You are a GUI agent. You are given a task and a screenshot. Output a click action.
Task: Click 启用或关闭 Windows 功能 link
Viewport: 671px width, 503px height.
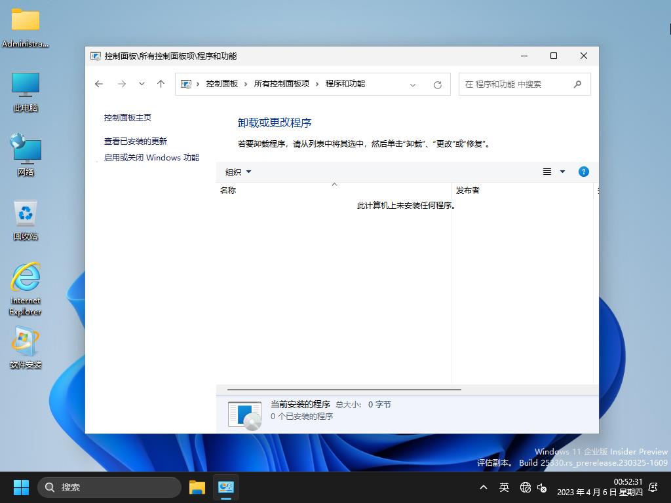click(x=151, y=157)
